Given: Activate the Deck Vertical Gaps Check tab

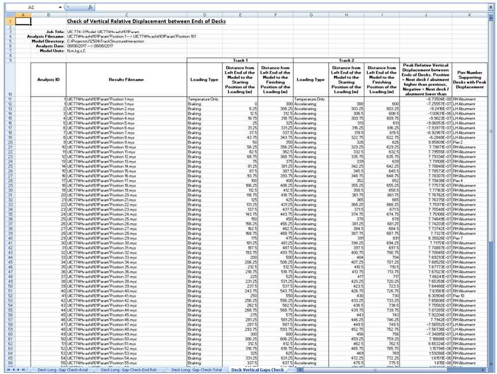Looking at the screenshot, I should pyautogui.click(x=258, y=369).
